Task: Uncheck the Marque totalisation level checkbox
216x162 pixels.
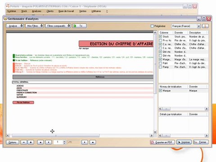Action: point(160,91)
